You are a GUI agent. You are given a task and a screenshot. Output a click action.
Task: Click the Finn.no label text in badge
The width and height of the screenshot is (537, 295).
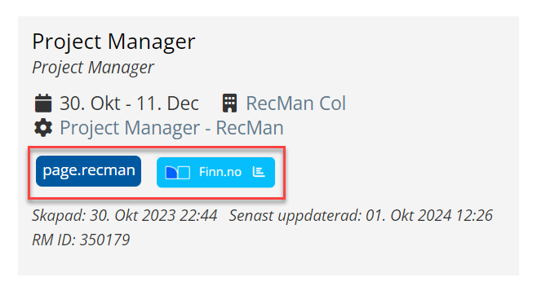(220, 172)
